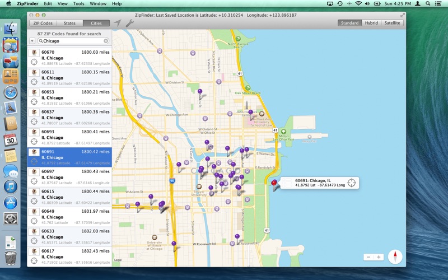Open App Store from the Dock
Screen dimensions: 448x280
[11, 203]
